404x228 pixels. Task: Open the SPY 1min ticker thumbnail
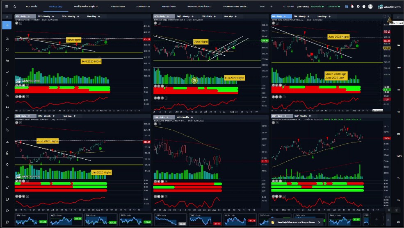tap(31, 220)
